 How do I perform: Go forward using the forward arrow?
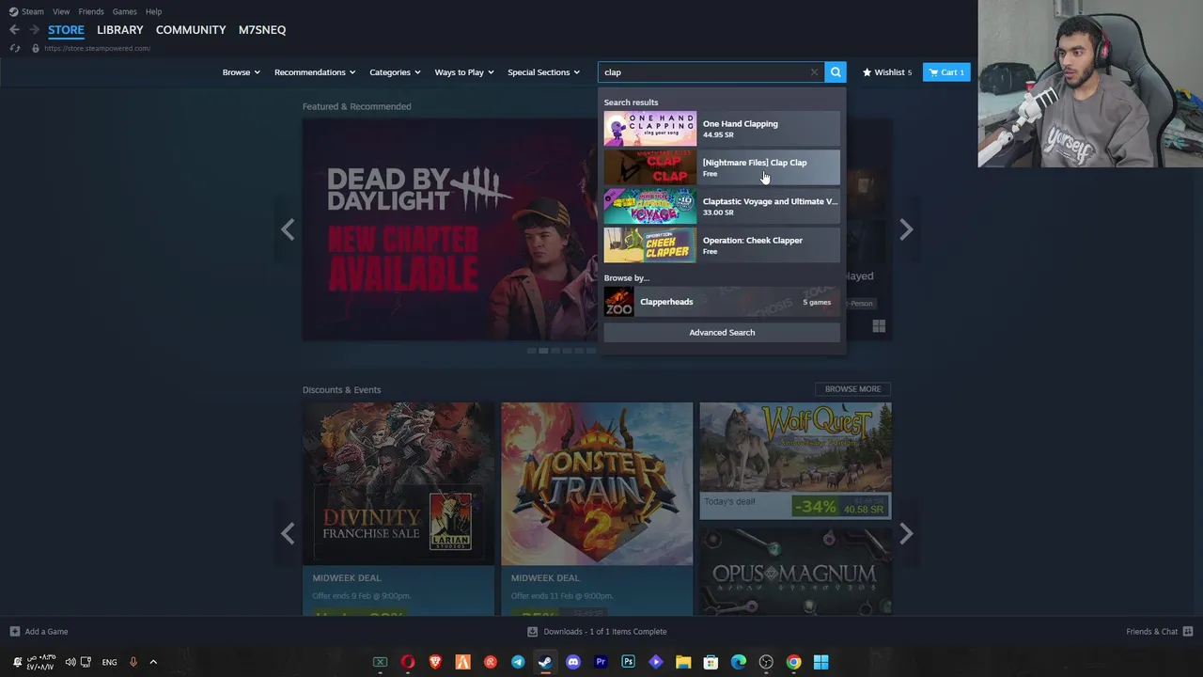pos(33,30)
